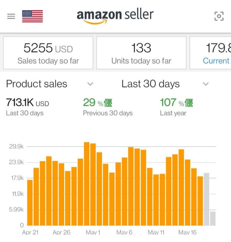Tap the tall gray bar near chart end
This screenshot has width=231, height=242.
(x=206, y=199)
